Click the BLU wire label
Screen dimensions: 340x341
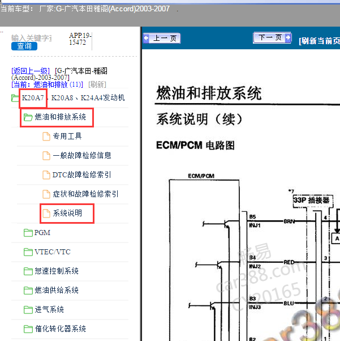[289, 303]
